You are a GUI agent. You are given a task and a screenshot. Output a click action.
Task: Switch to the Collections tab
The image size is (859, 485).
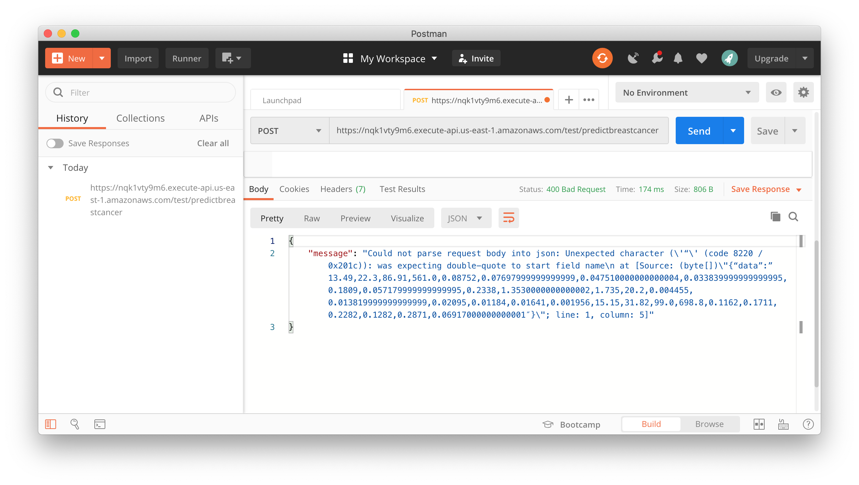[140, 118]
